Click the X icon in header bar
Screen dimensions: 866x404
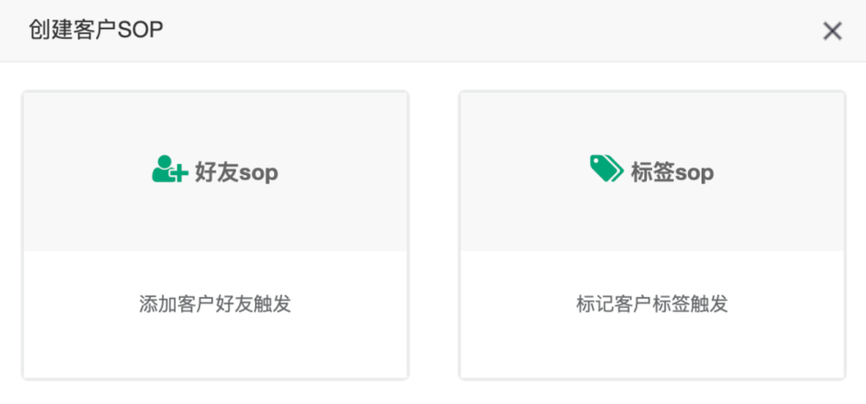[832, 31]
